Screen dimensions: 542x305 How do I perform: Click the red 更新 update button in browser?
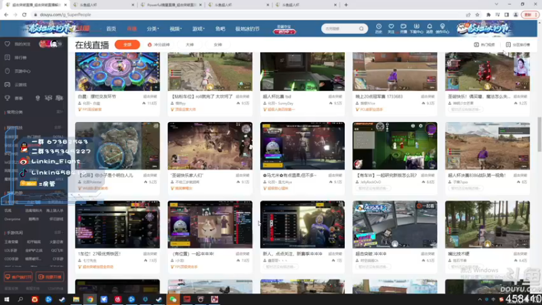click(530, 14)
